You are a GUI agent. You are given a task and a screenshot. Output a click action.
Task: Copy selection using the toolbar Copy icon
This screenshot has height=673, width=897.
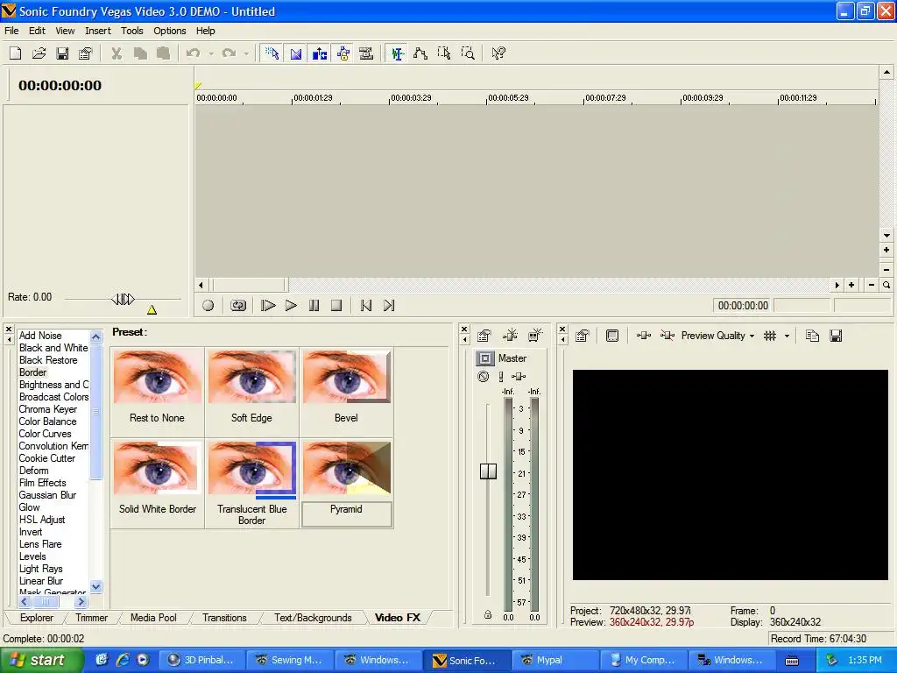(140, 53)
